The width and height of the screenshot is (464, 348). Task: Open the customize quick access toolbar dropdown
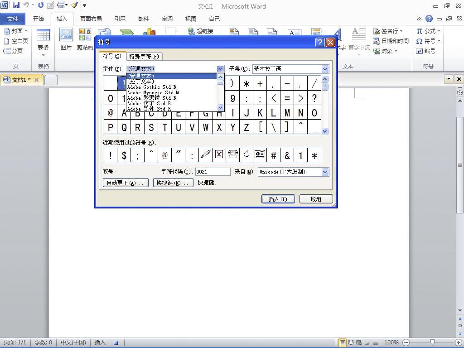point(84,5)
